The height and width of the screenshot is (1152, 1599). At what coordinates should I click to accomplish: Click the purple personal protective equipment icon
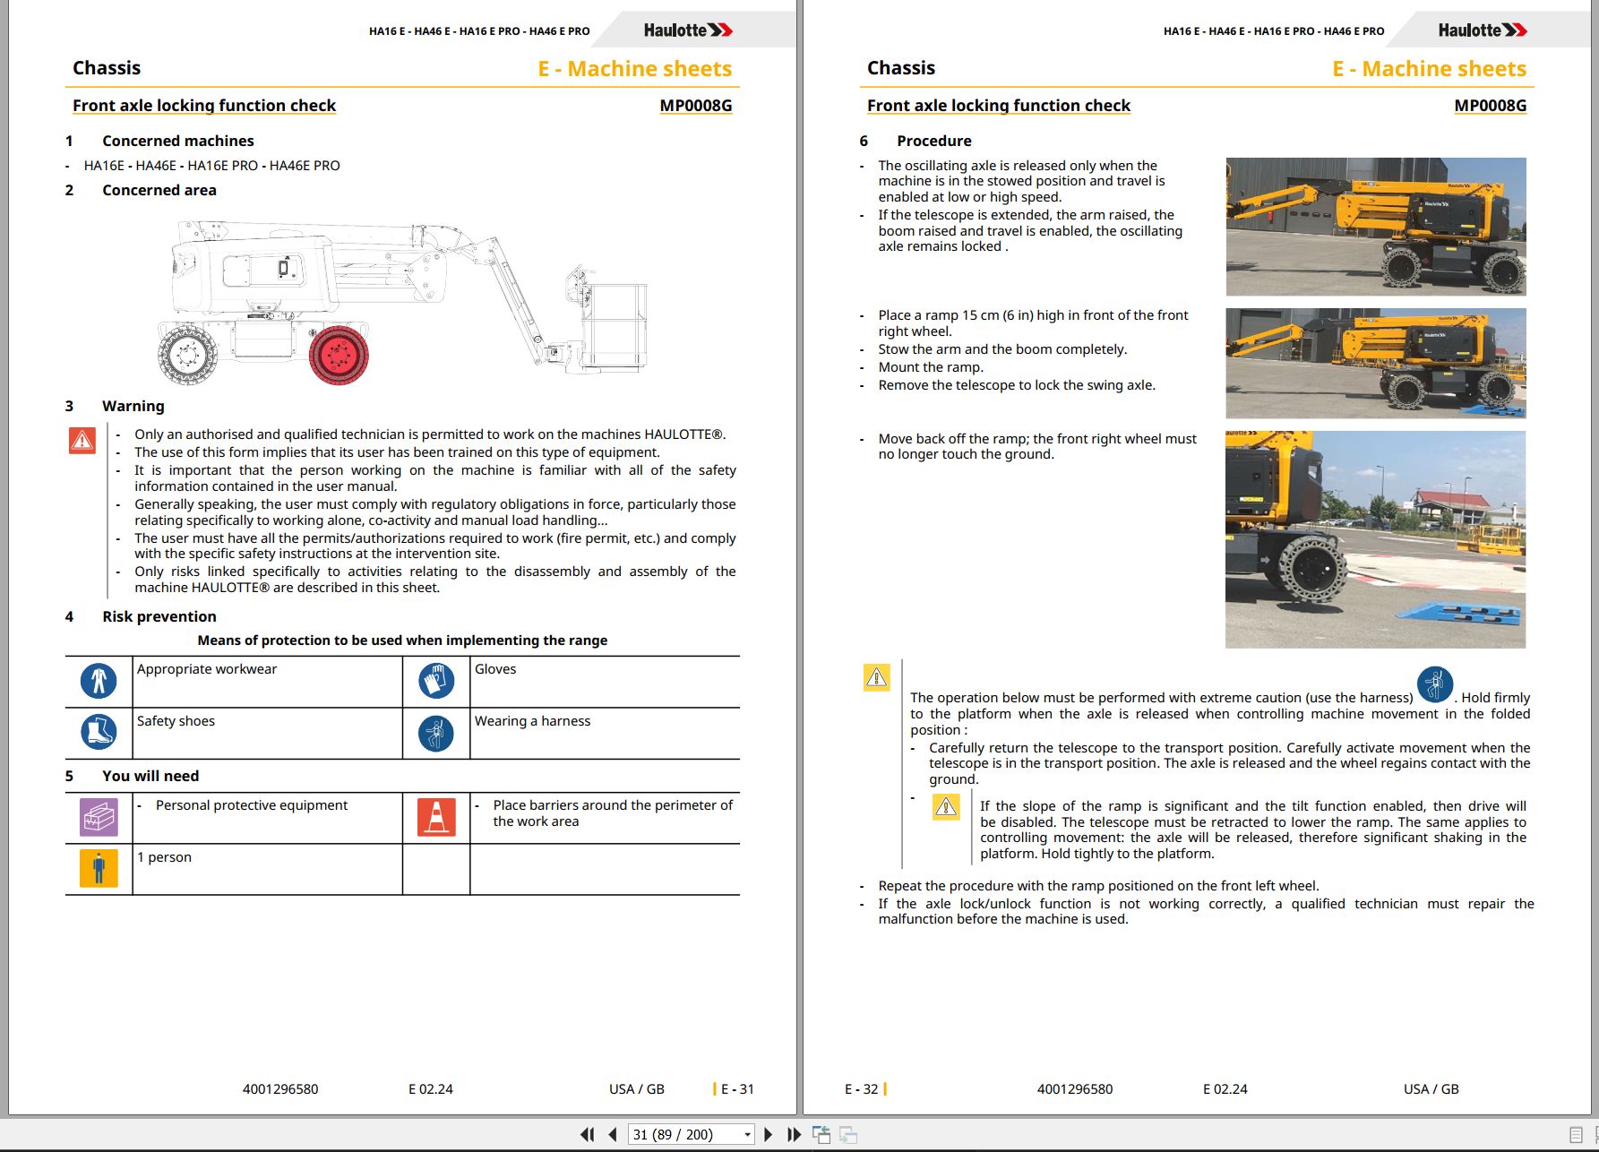coord(99,817)
